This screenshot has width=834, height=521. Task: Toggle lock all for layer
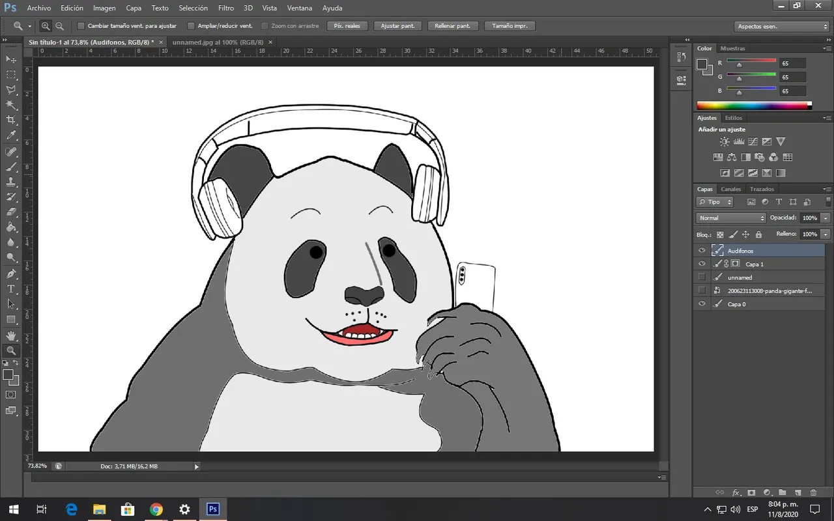[758, 234]
